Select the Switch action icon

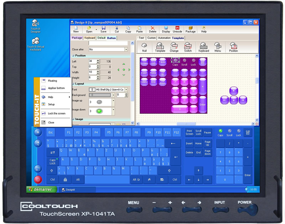(188, 47)
